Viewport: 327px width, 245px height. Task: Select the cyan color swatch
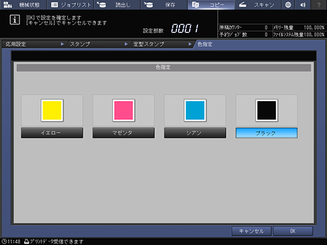click(195, 111)
